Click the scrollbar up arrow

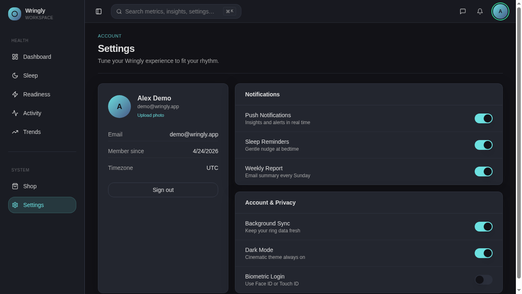(519, 3)
